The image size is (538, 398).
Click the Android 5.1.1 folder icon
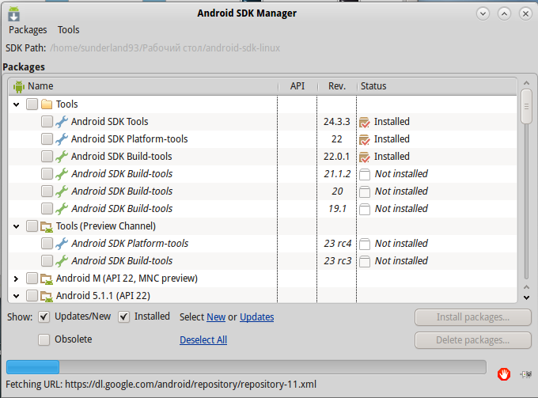47,296
